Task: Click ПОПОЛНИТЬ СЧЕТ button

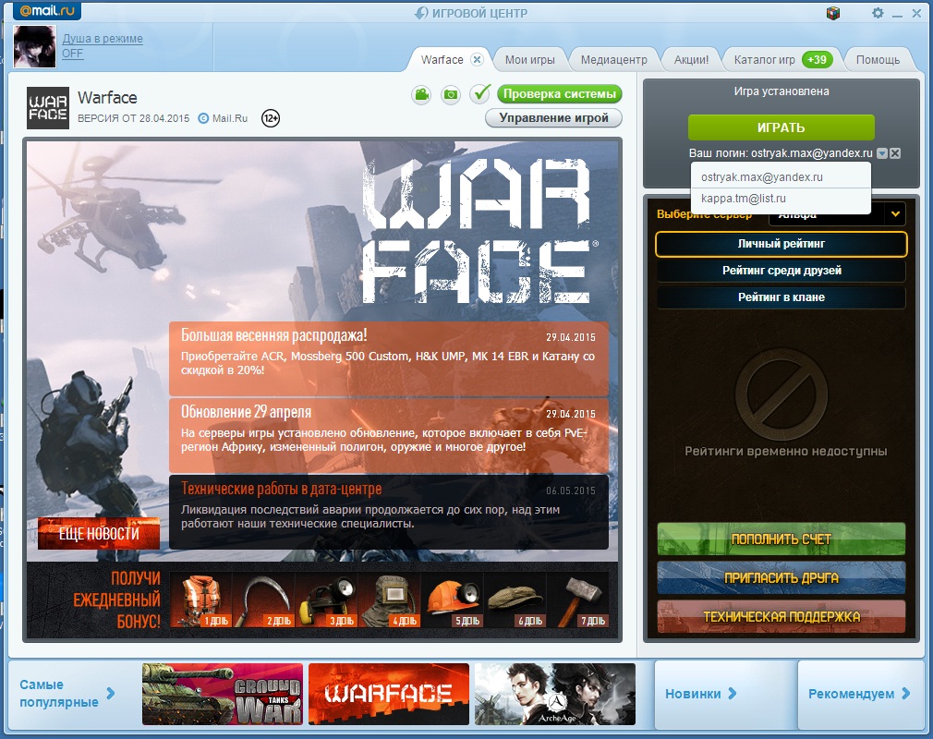Action: [781, 539]
